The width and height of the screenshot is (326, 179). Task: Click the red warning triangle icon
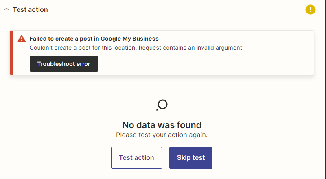tap(22, 39)
